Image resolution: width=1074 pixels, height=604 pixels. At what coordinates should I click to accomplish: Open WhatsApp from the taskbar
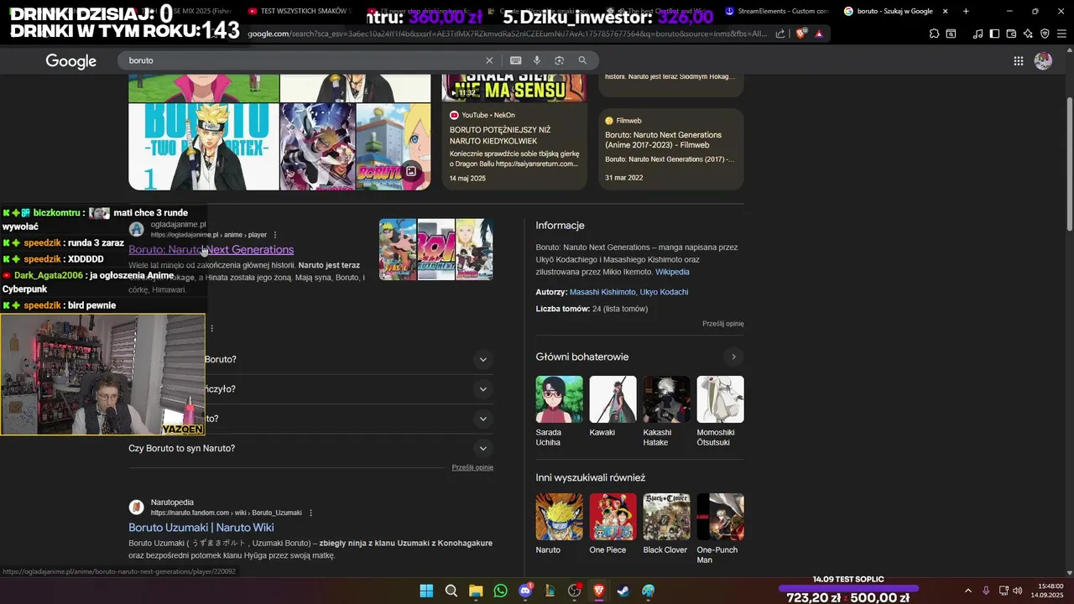pos(501,591)
